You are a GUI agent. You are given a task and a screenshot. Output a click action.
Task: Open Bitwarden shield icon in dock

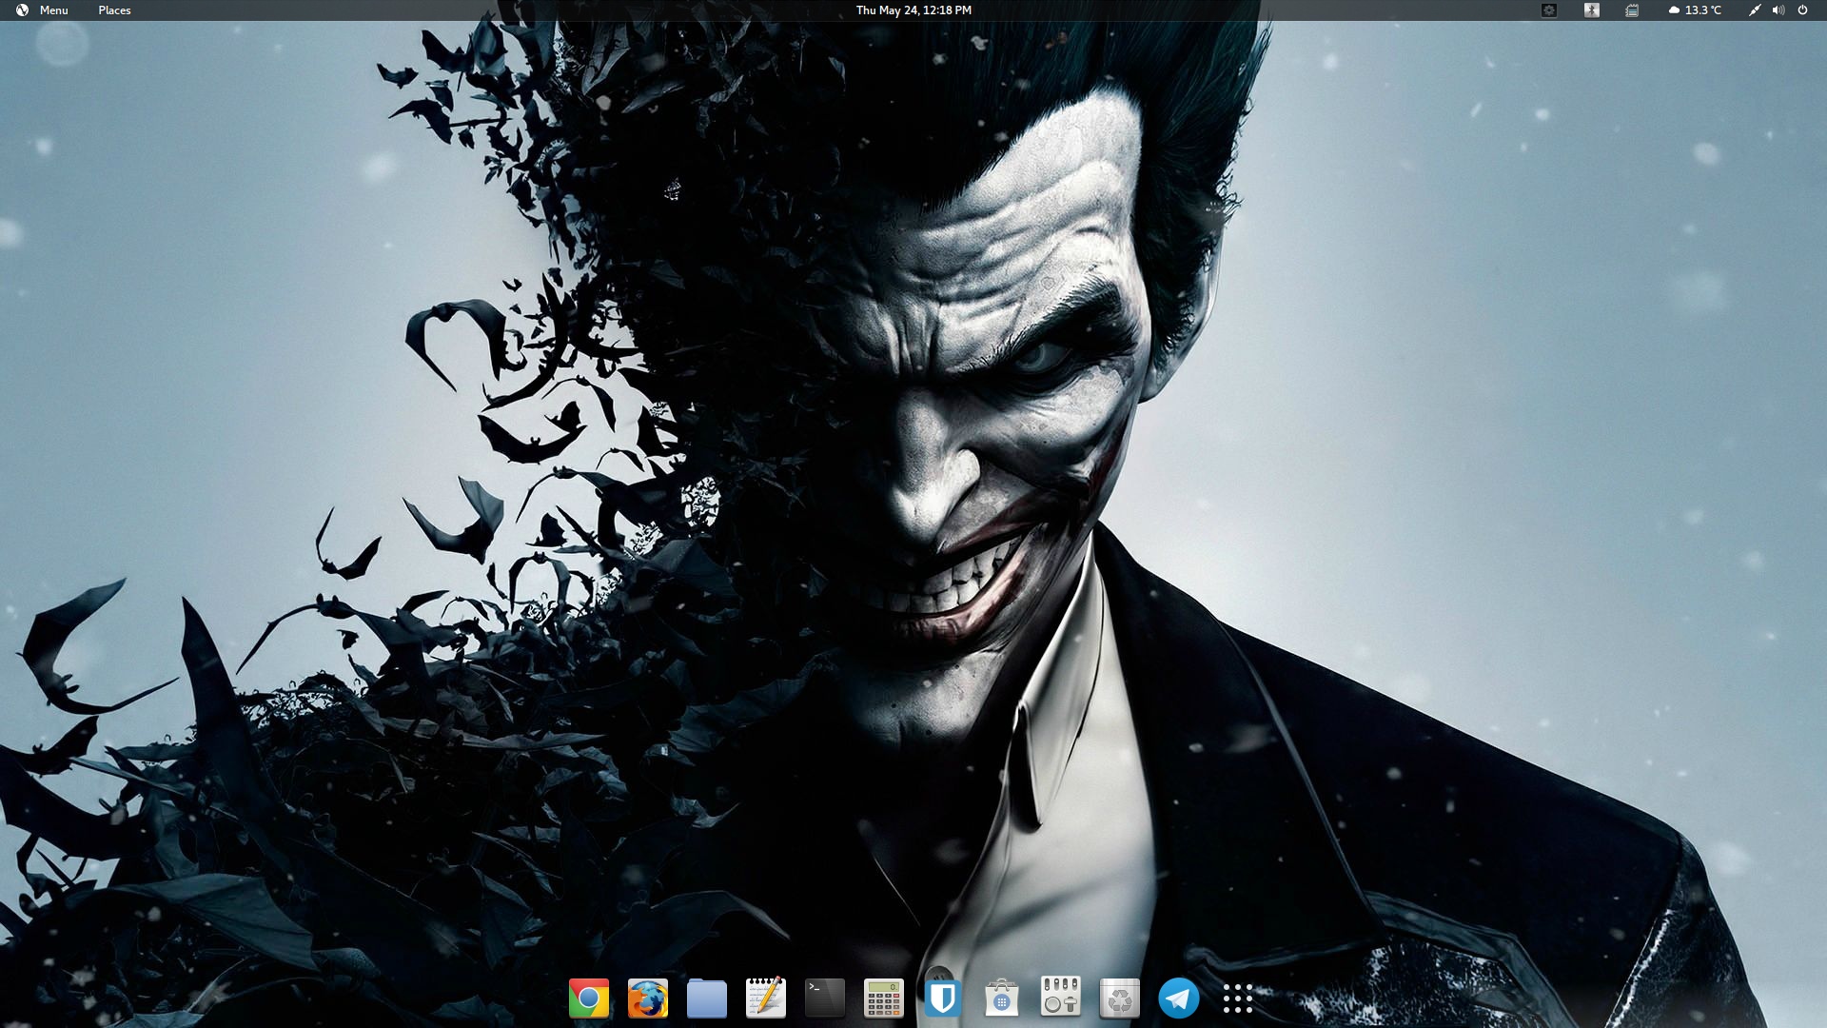pos(942,998)
